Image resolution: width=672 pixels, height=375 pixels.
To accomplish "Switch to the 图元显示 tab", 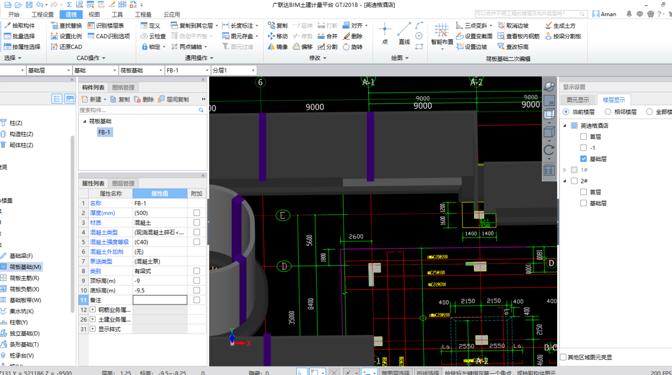I will (578, 100).
